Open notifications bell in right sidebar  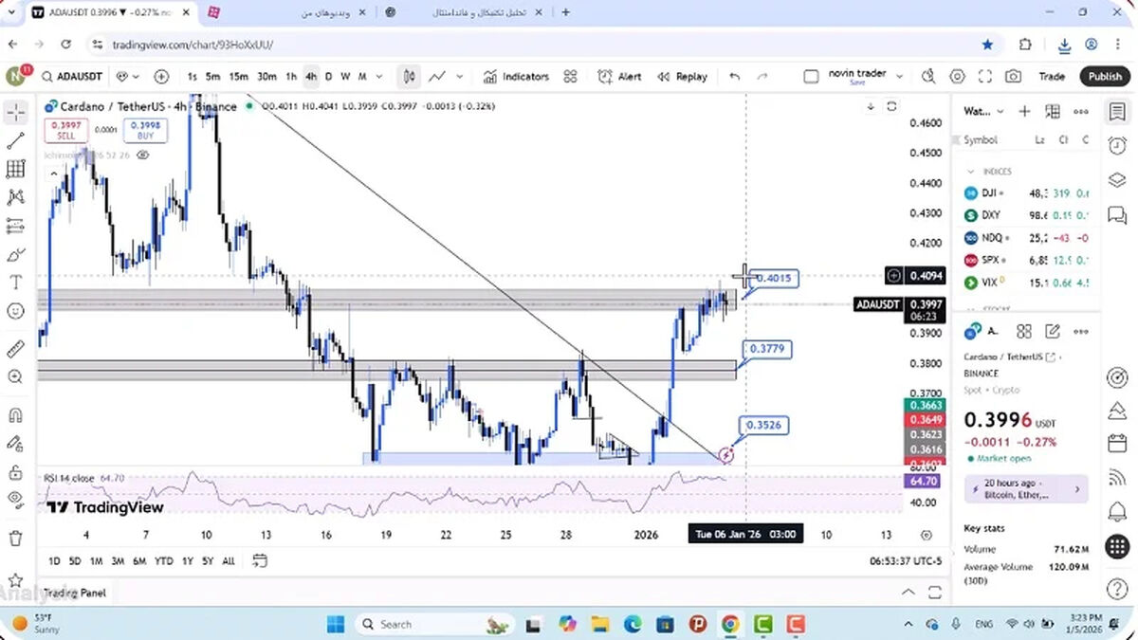click(x=1117, y=512)
